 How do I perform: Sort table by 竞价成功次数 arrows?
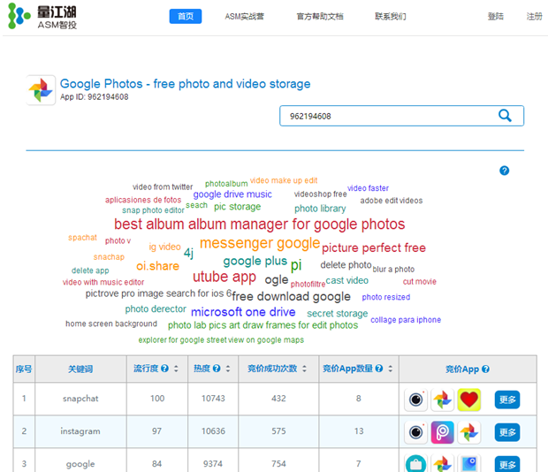[x=304, y=369]
